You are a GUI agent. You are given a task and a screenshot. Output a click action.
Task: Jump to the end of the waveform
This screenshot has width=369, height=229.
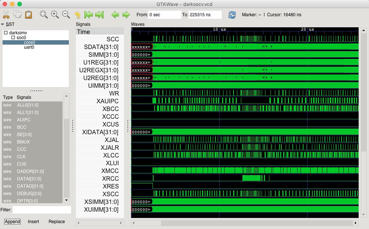[99, 15]
